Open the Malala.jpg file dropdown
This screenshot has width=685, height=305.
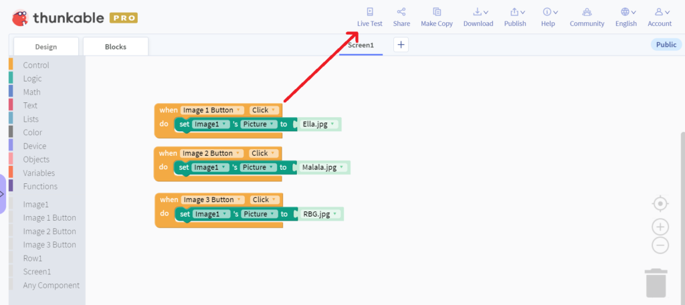(324, 167)
